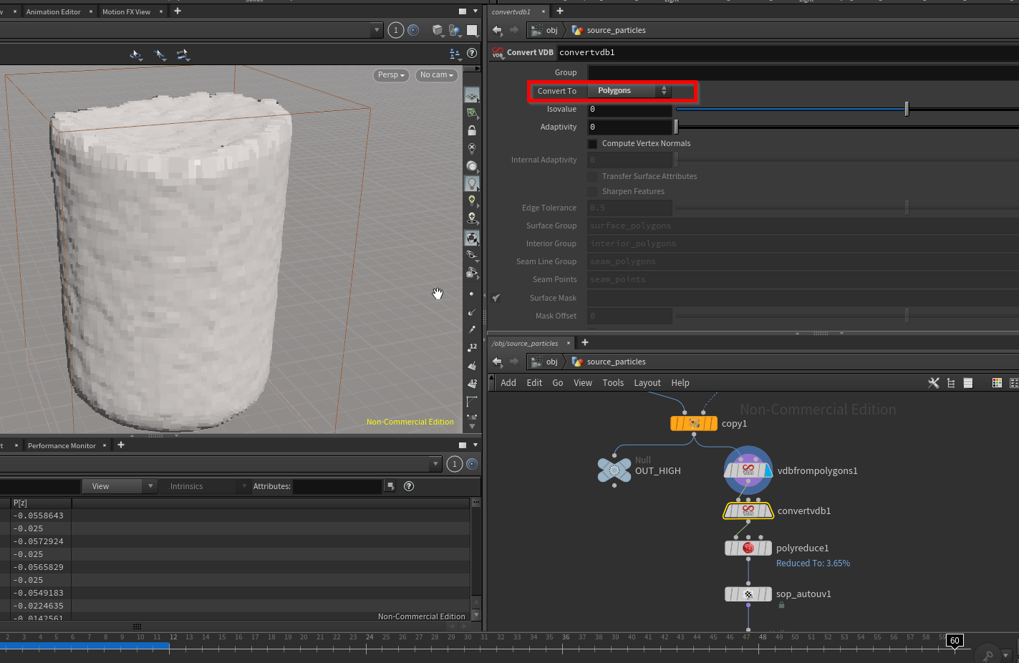This screenshot has height=663, width=1019.
Task: Open the network color palette icon
Action: (x=996, y=383)
